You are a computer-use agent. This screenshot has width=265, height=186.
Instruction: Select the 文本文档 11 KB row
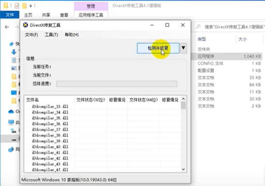coord(227,92)
